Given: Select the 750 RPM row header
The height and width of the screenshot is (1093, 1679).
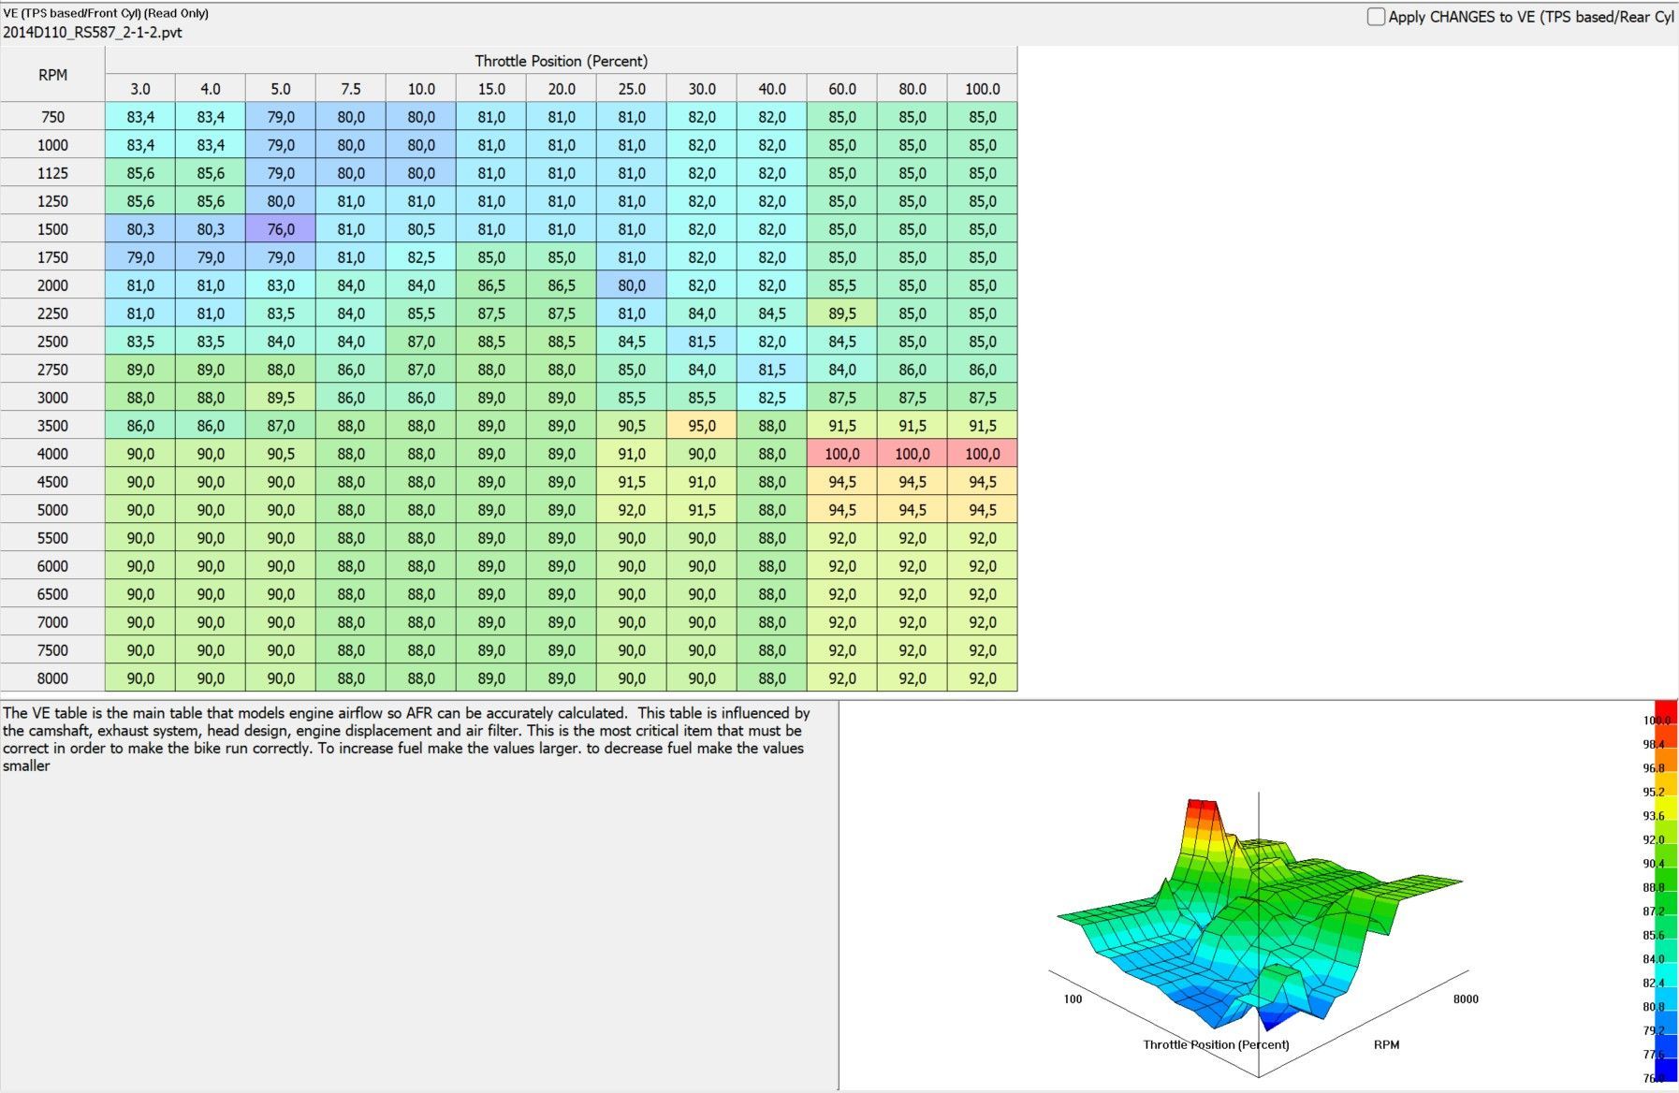Looking at the screenshot, I should click(52, 117).
